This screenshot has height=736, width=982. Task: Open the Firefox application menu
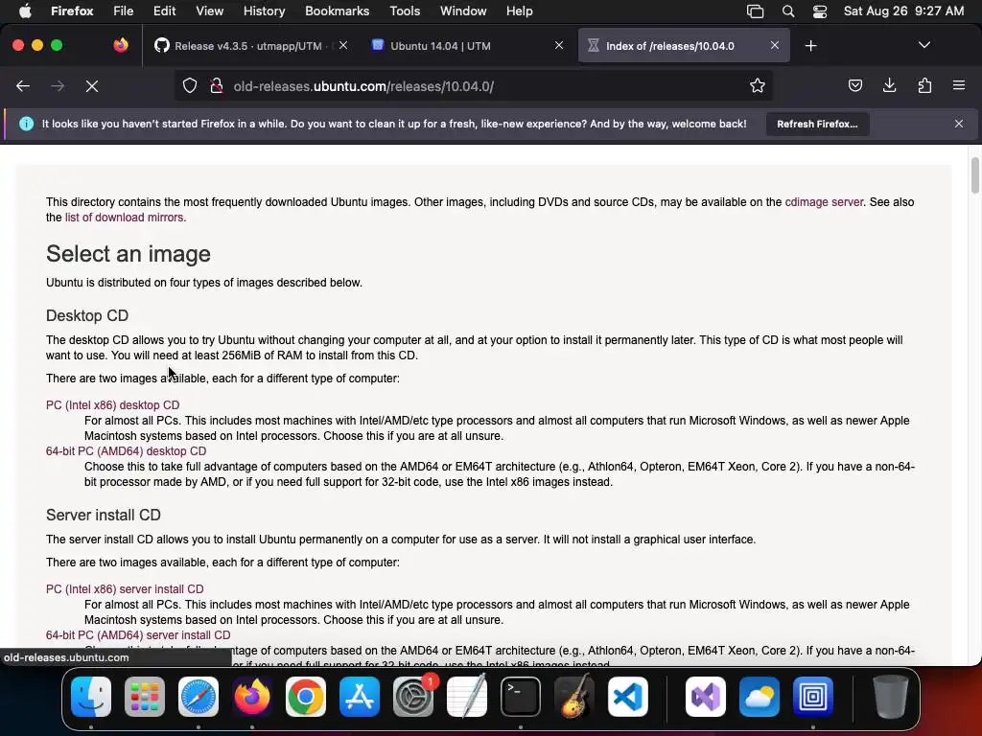(72, 11)
